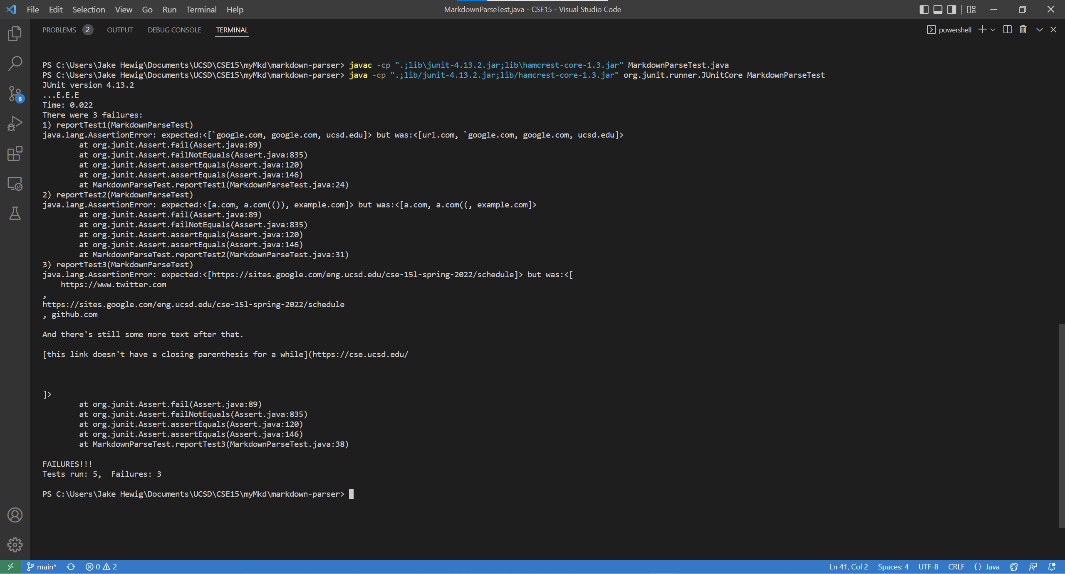
Task: Open the Extensions view
Action: (x=15, y=153)
